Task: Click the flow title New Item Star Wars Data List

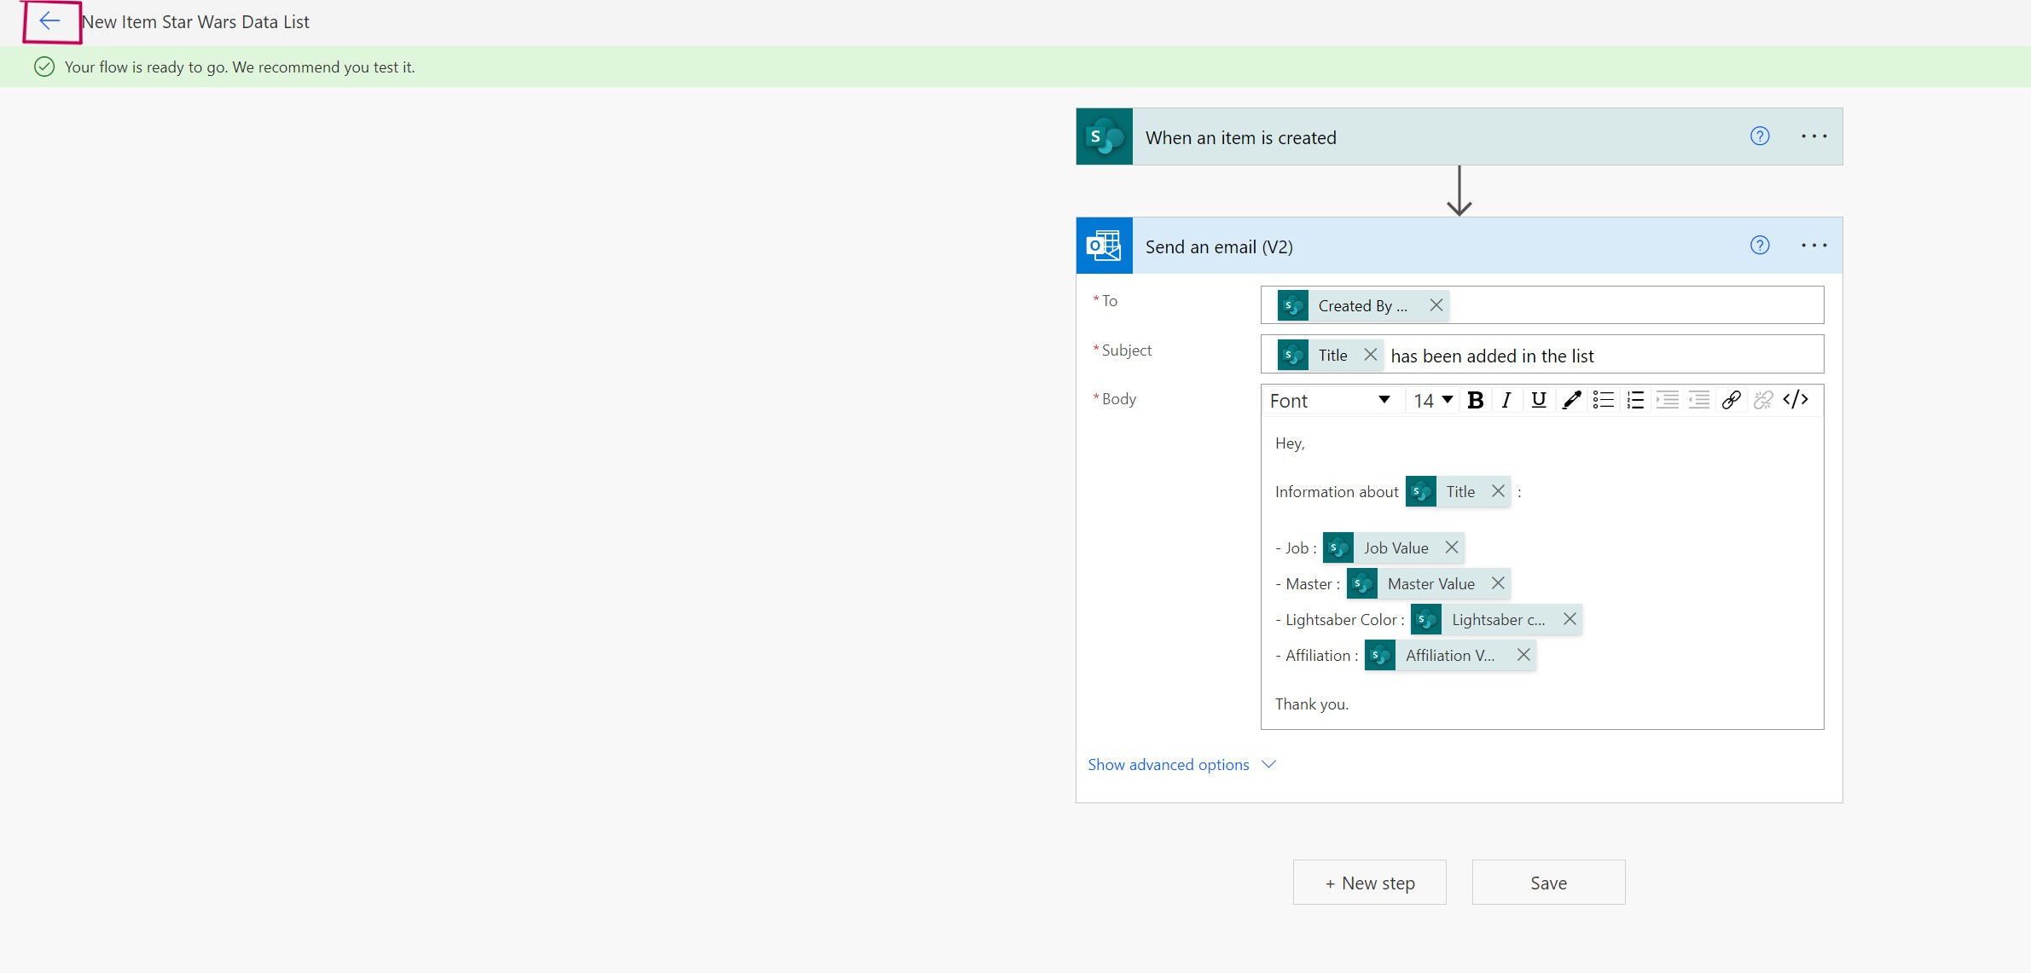Action: (x=195, y=22)
